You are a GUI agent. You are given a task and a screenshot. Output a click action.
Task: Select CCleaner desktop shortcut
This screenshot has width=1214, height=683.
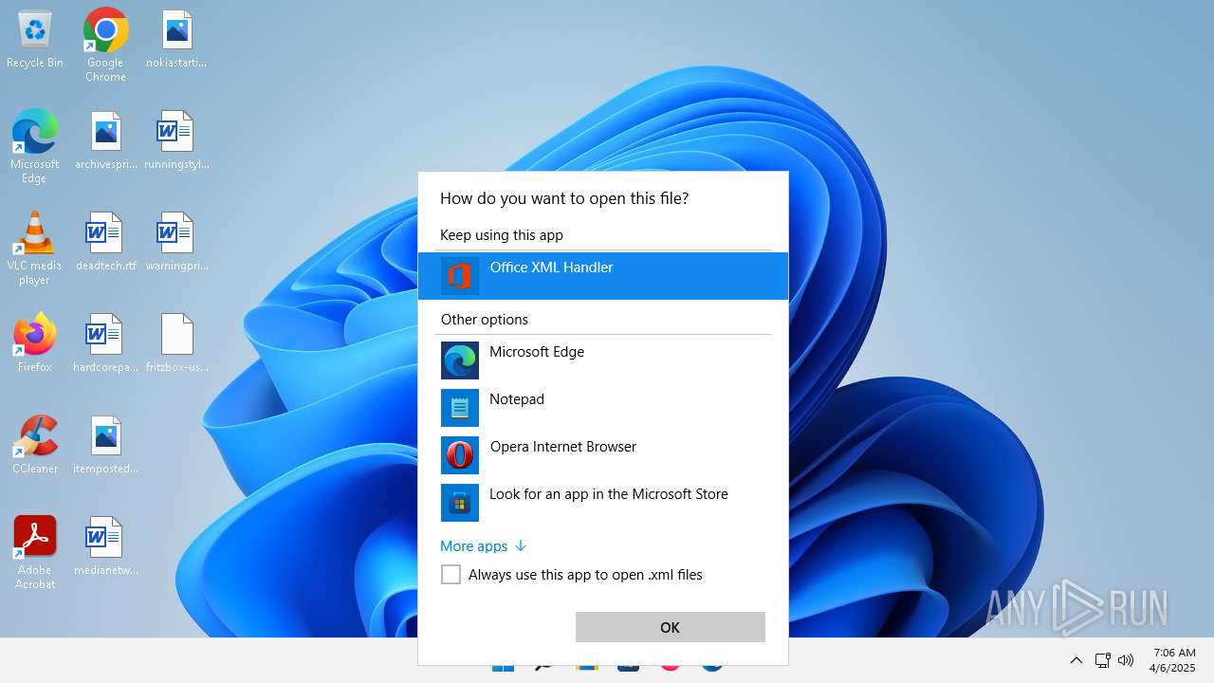[x=35, y=445]
